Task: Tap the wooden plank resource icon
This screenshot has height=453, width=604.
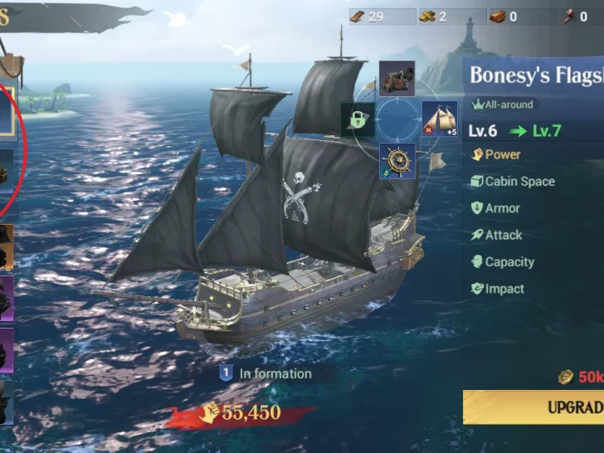Action: (x=357, y=17)
